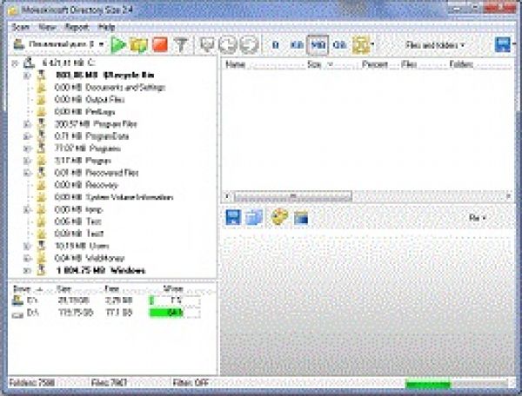
Task: Save the chart with the blue floppy icon
Action: (x=233, y=218)
